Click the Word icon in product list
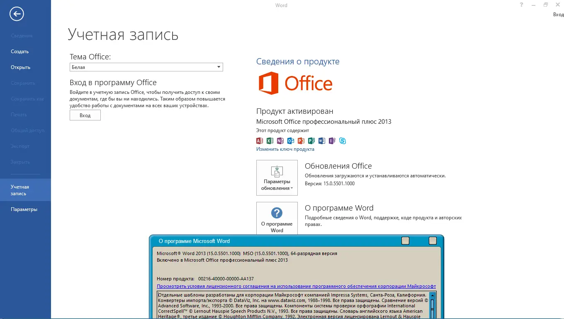 322,141
